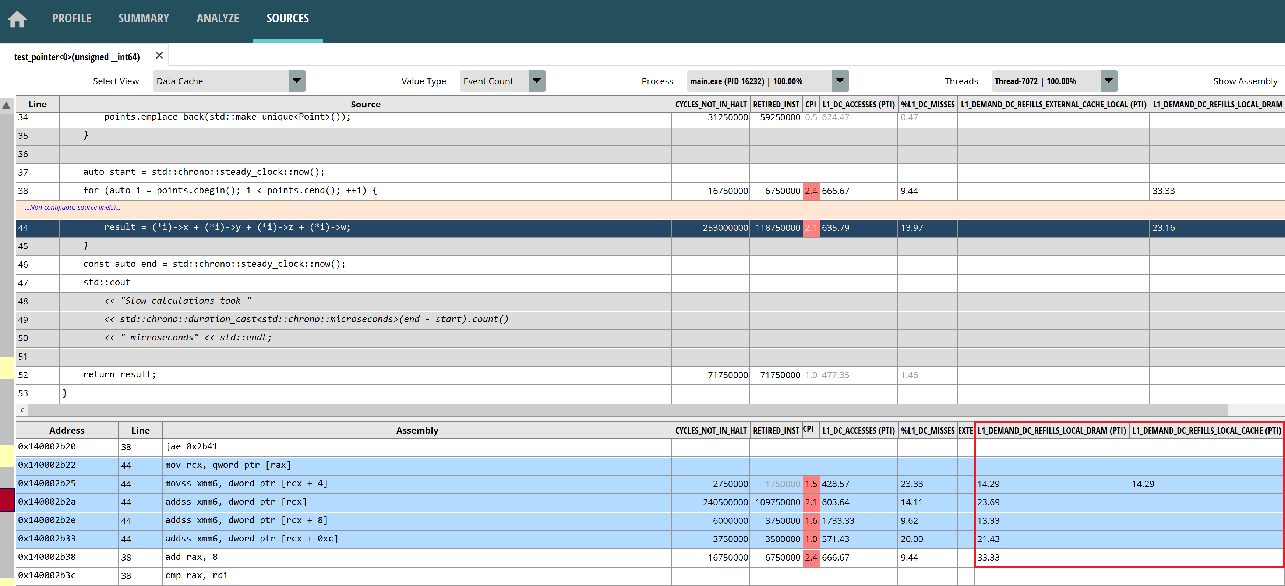Click the red hotspot marker on left bar

point(7,500)
